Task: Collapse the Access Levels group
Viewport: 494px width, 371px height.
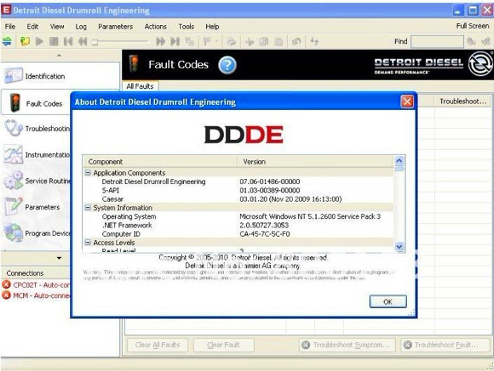Action: point(88,243)
